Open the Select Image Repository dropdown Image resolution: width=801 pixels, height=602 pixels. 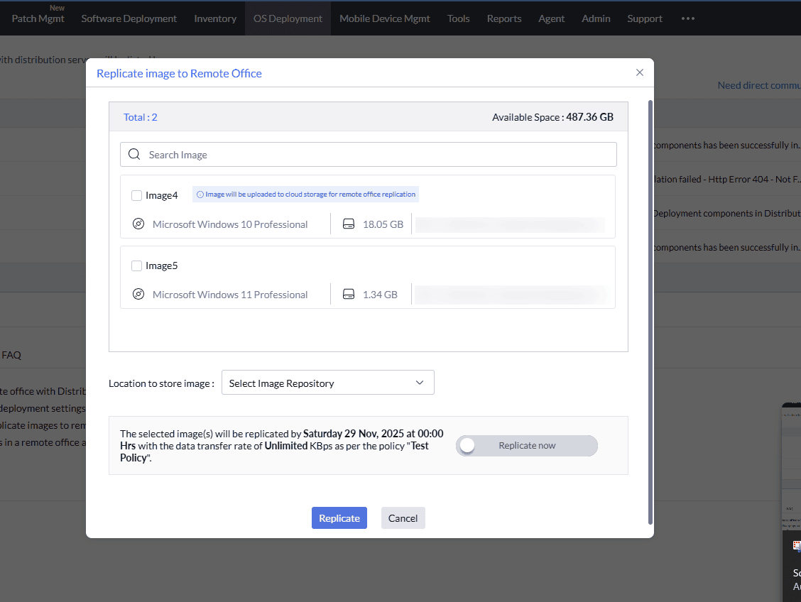tap(328, 383)
